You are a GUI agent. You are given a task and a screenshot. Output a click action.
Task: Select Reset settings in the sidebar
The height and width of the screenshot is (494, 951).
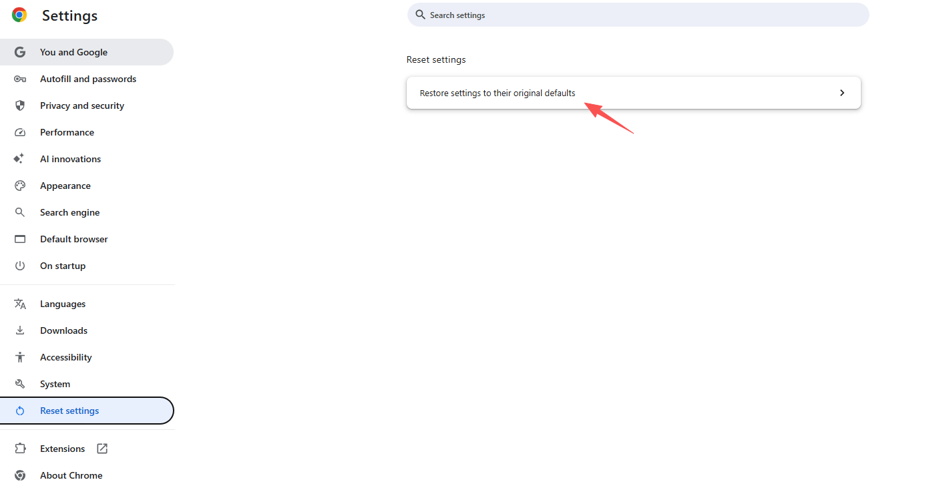pos(87,411)
